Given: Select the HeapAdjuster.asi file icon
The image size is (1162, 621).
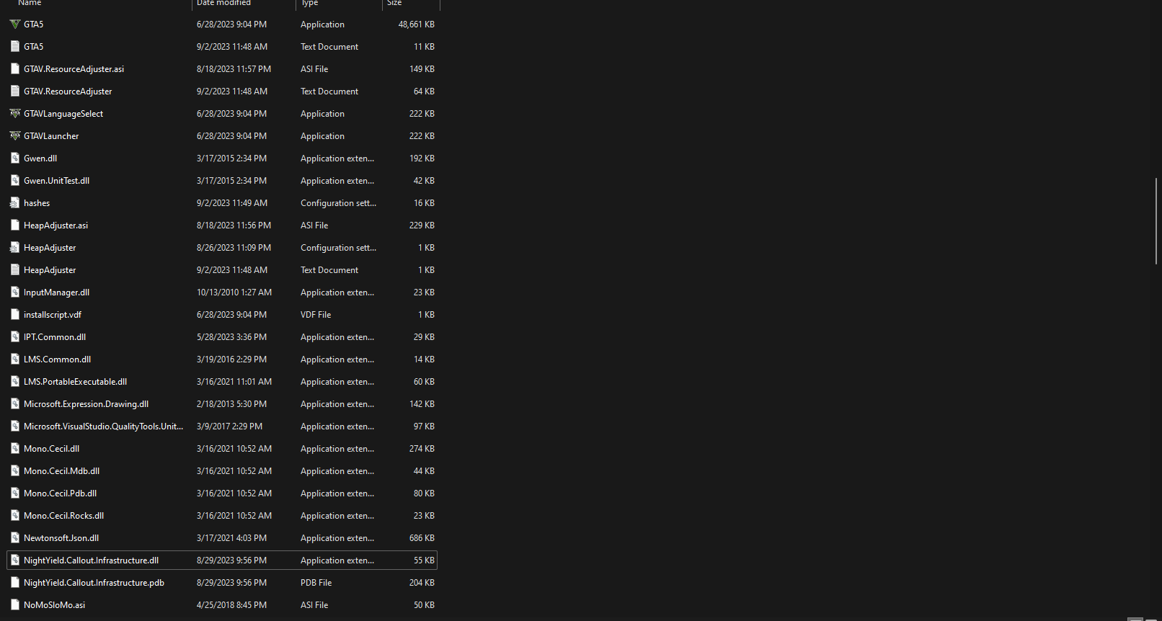Looking at the screenshot, I should tap(15, 225).
